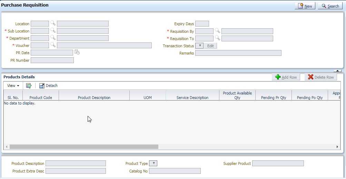This screenshot has height=179, width=346.
Task: Open the Requisition To lookup magnifier icon
Action: coord(218,38)
